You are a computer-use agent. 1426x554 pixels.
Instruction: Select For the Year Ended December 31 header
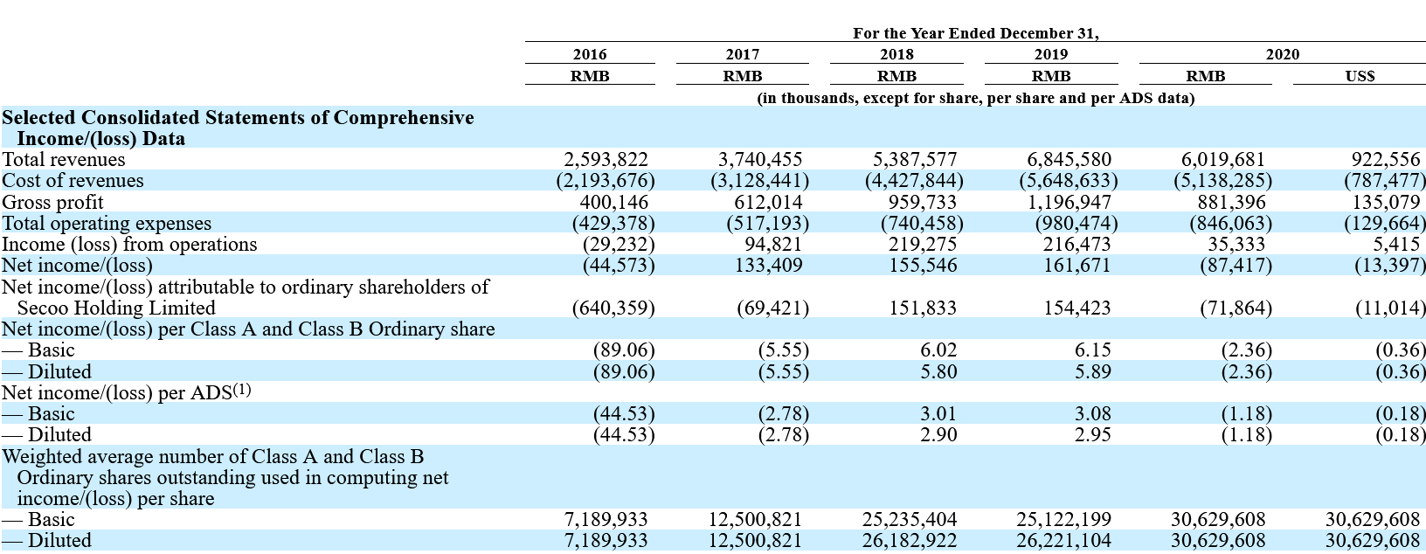point(976,33)
